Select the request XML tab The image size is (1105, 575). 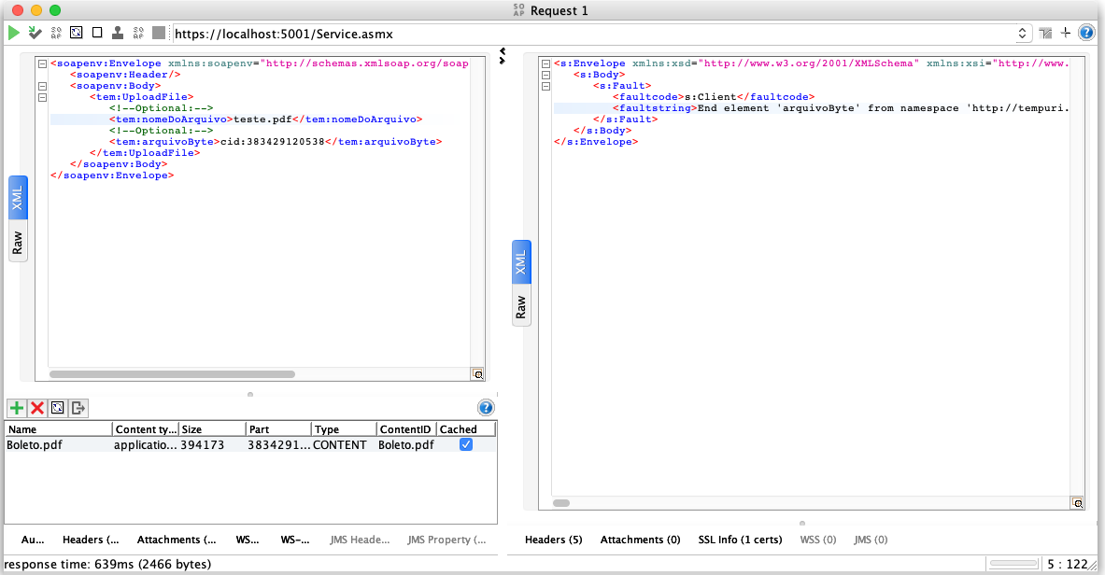click(18, 199)
